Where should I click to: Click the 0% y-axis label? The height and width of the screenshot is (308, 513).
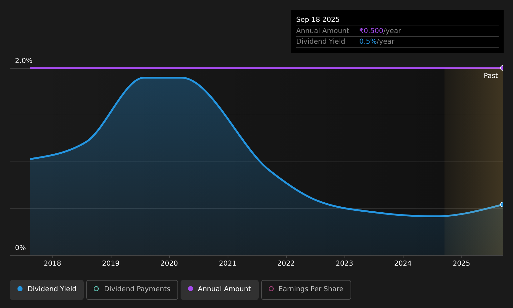21,248
